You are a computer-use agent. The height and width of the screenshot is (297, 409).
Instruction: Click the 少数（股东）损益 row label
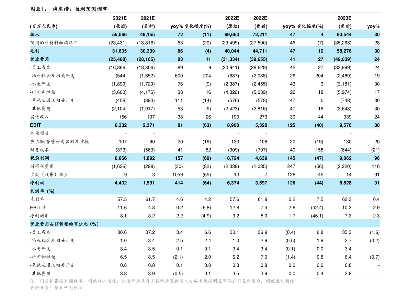49,175
